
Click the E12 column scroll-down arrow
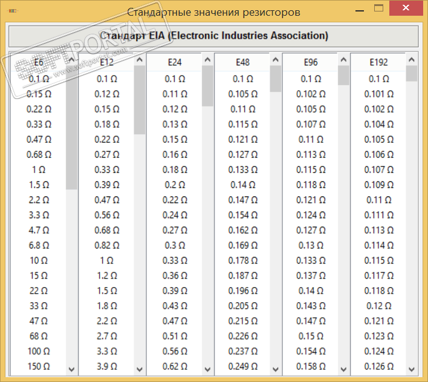140,369
